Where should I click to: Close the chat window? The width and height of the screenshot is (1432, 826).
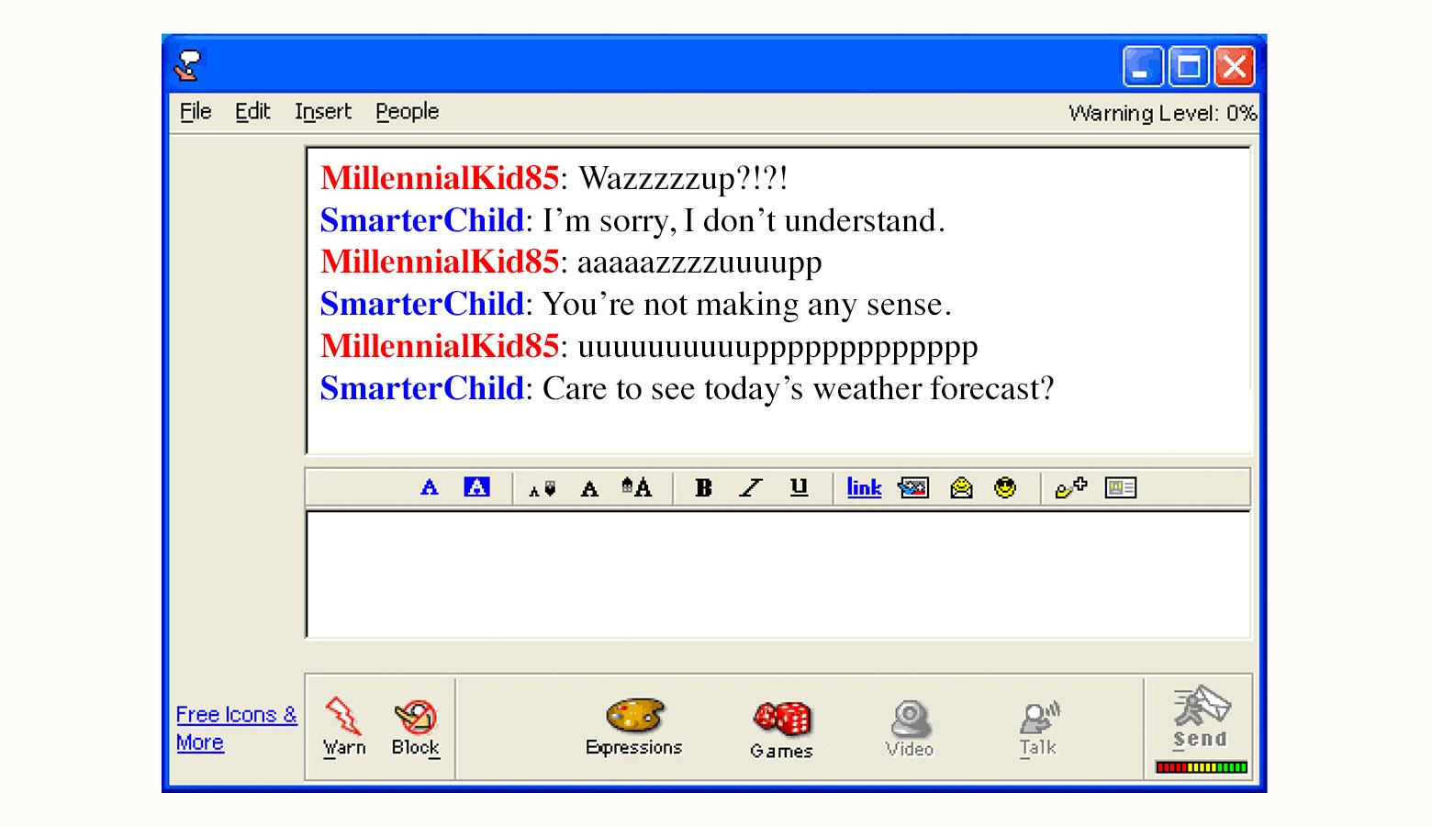tap(1235, 67)
